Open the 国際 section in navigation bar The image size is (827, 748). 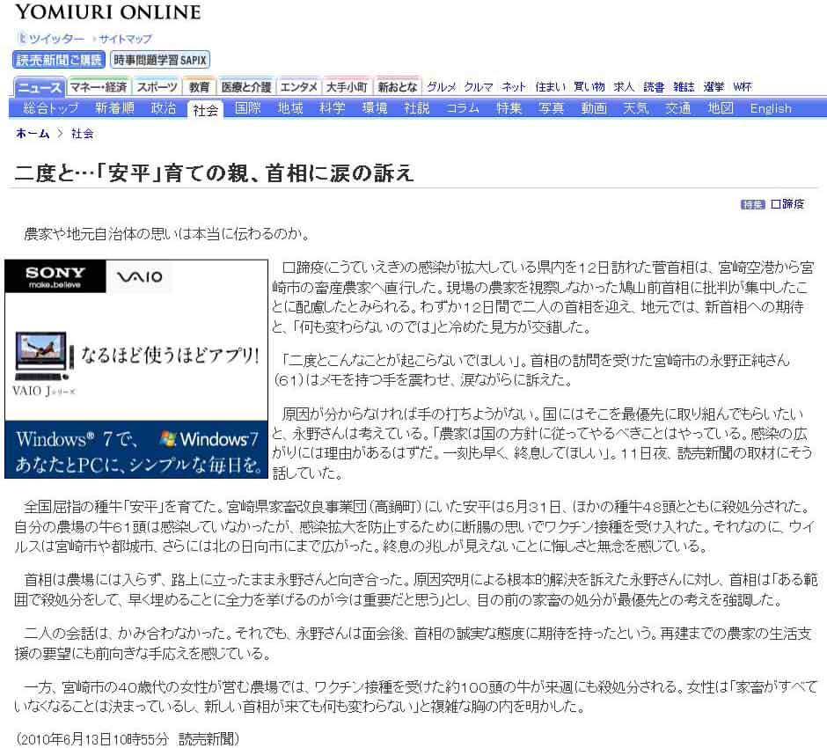248,108
